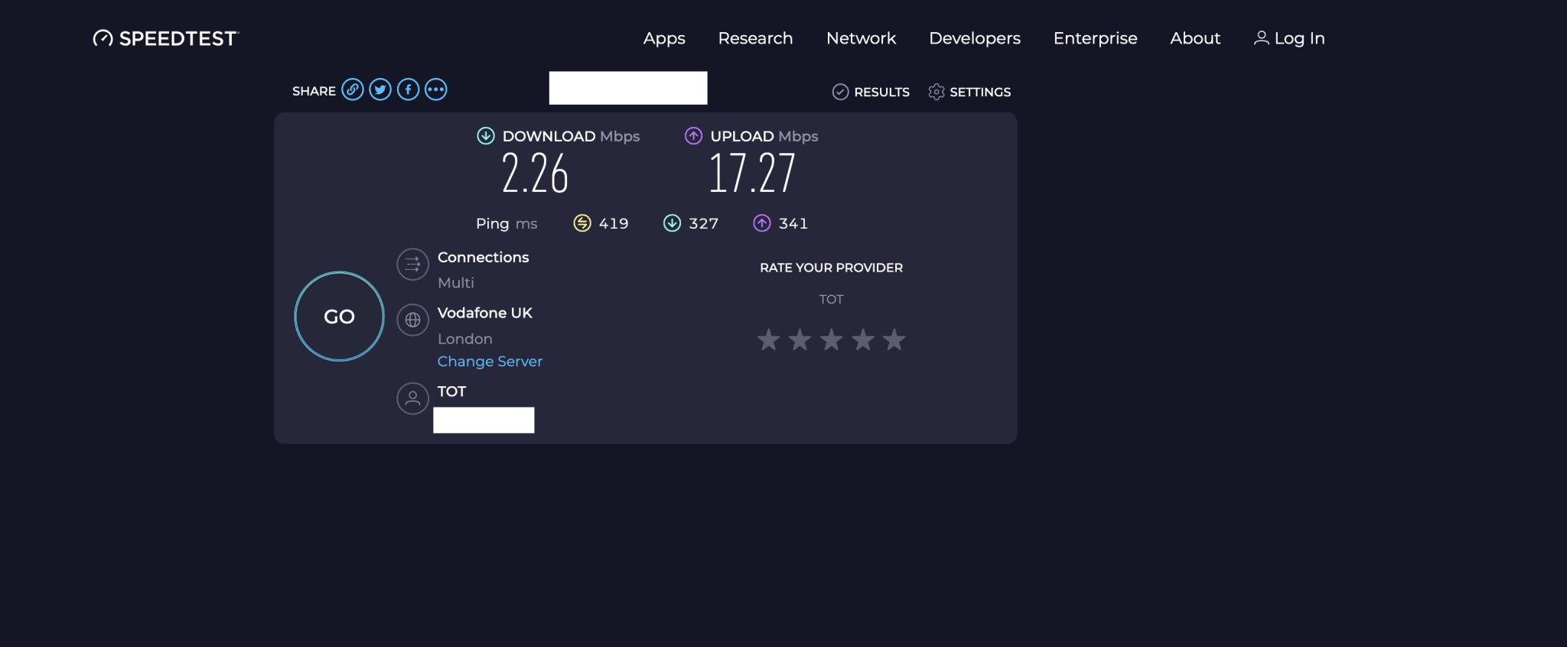
Task: Share result on Facebook
Action: (x=408, y=89)
